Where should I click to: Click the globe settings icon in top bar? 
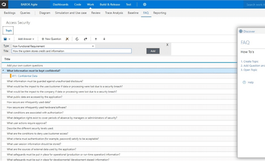point(145,4)
